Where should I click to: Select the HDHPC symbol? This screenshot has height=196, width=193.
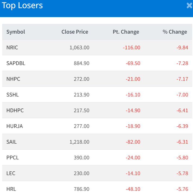[15, 110]
